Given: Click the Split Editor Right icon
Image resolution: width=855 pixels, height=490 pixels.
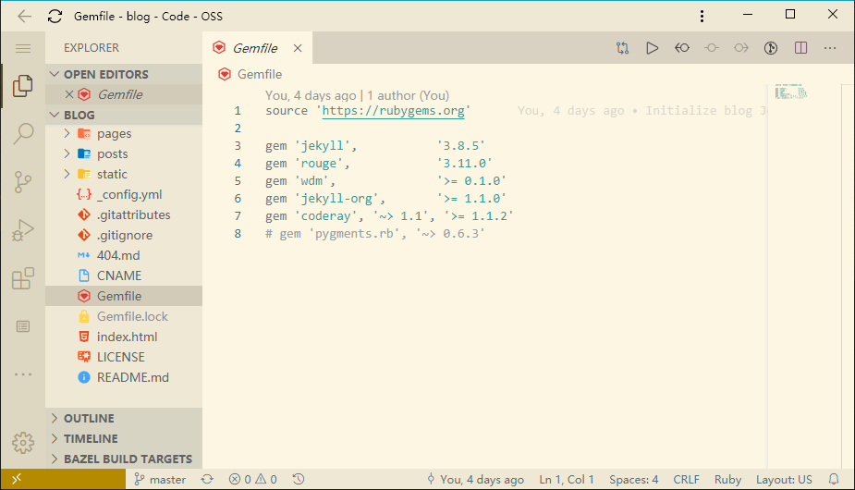Looking at the screenshot, I should point(800,48).
